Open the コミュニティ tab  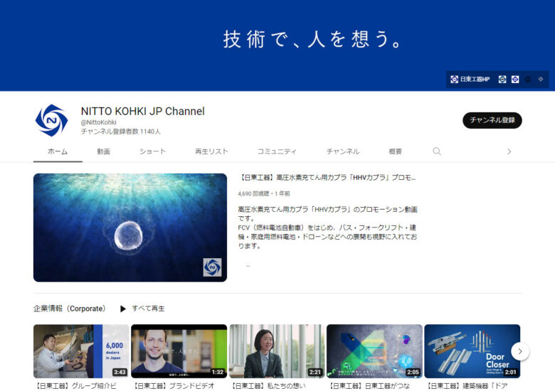tap(277, 151)
